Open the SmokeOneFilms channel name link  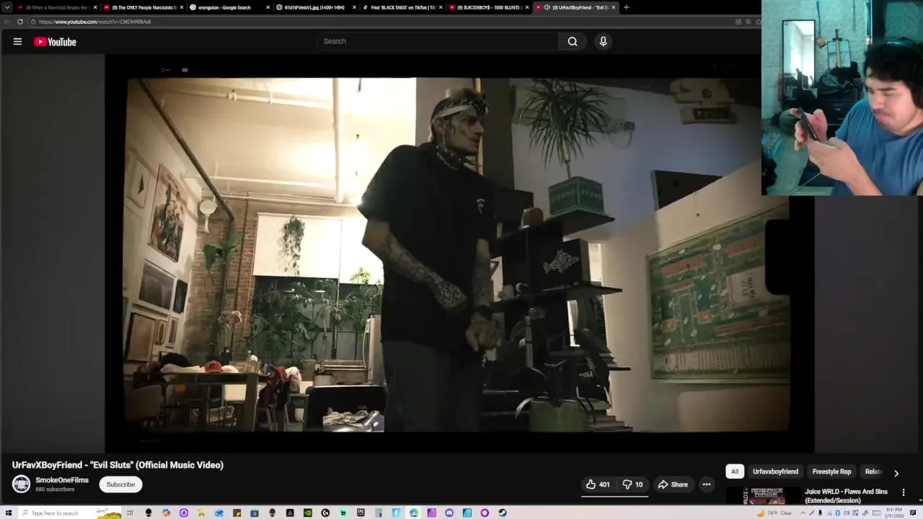click(x=62, y=480)
